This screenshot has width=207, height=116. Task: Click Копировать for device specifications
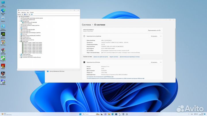click(x=154, y=36)
